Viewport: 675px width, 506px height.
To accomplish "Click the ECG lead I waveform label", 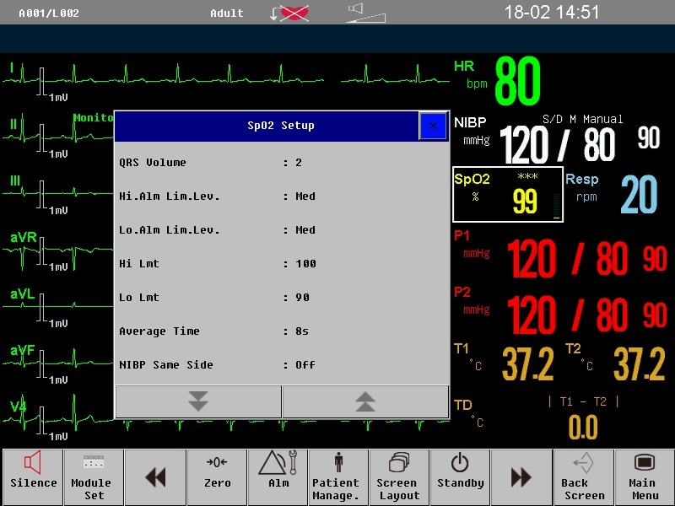I will coord(12,67).
